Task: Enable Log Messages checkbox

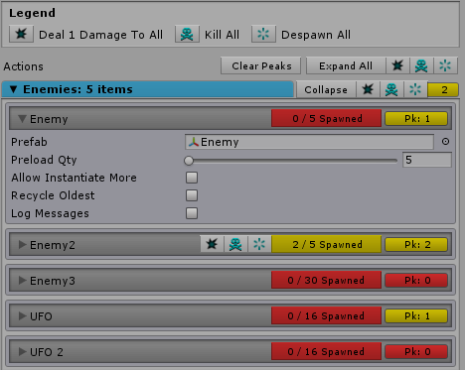Action: click(192, 213)
